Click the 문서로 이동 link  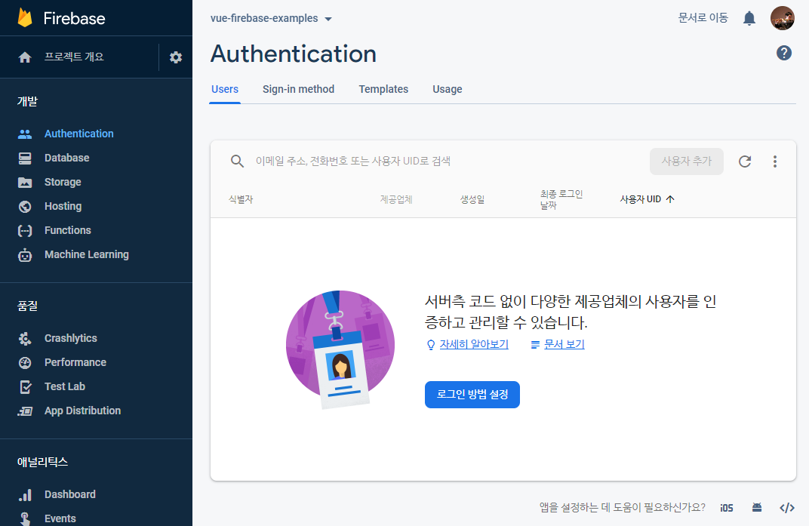[703, 18]
